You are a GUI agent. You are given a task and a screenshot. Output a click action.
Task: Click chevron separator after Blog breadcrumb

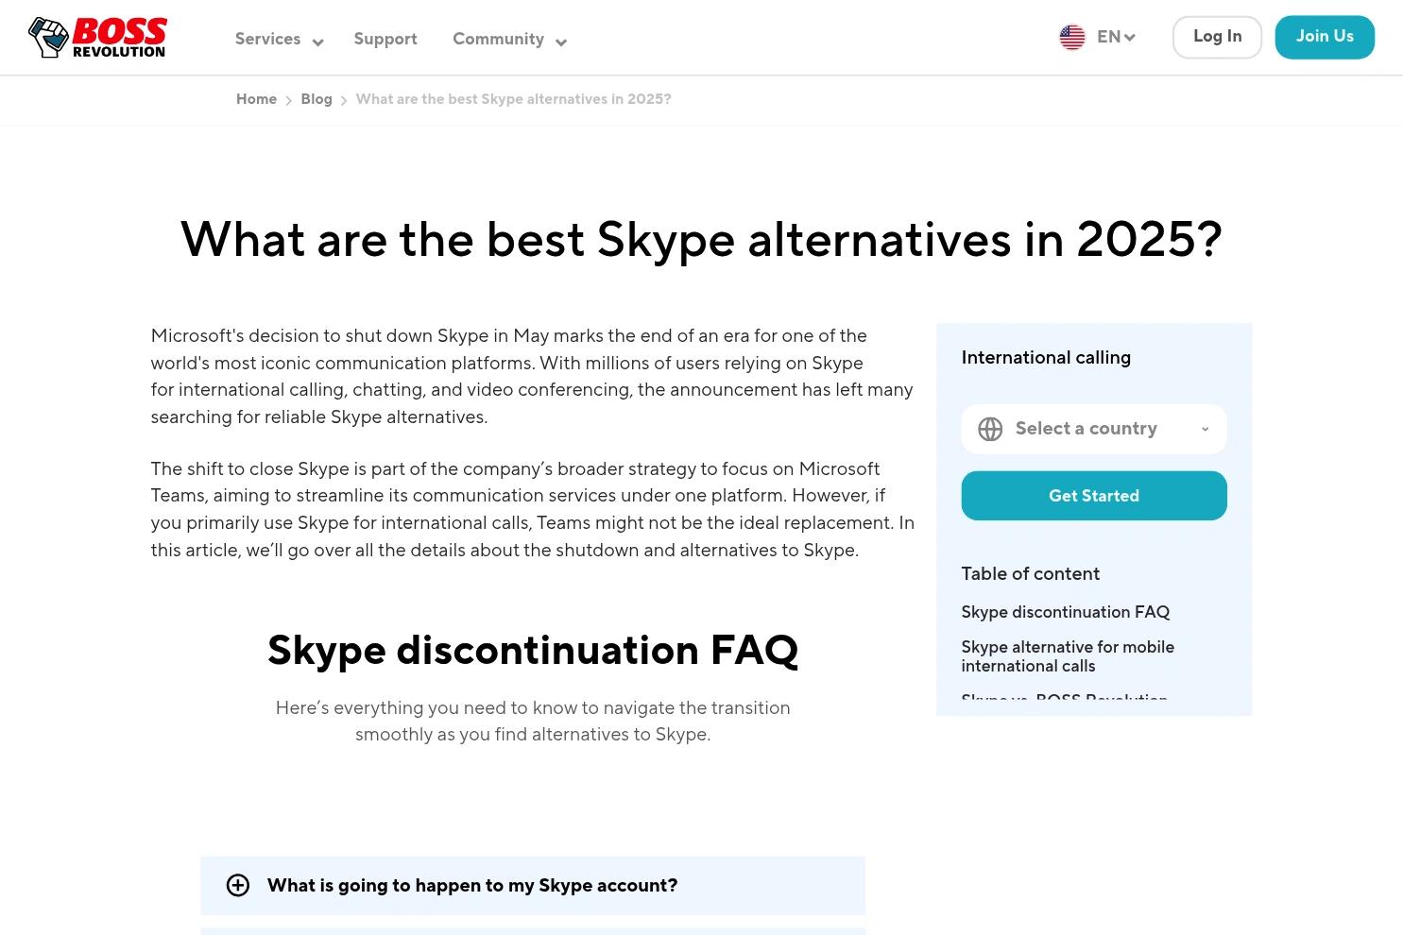pyautogui.click(x=344, y=100)
